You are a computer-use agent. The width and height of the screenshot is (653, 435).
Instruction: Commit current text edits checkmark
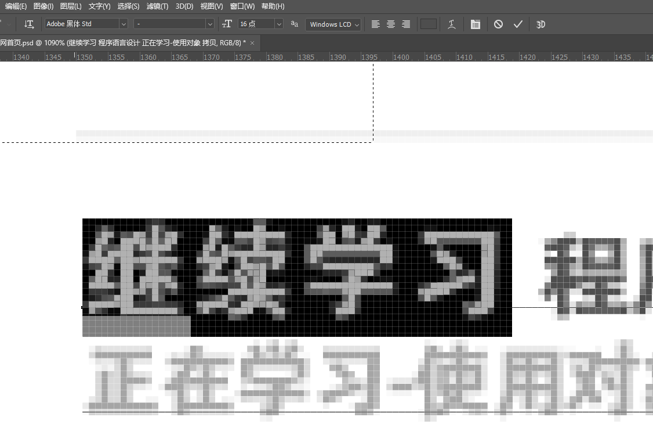518,24
